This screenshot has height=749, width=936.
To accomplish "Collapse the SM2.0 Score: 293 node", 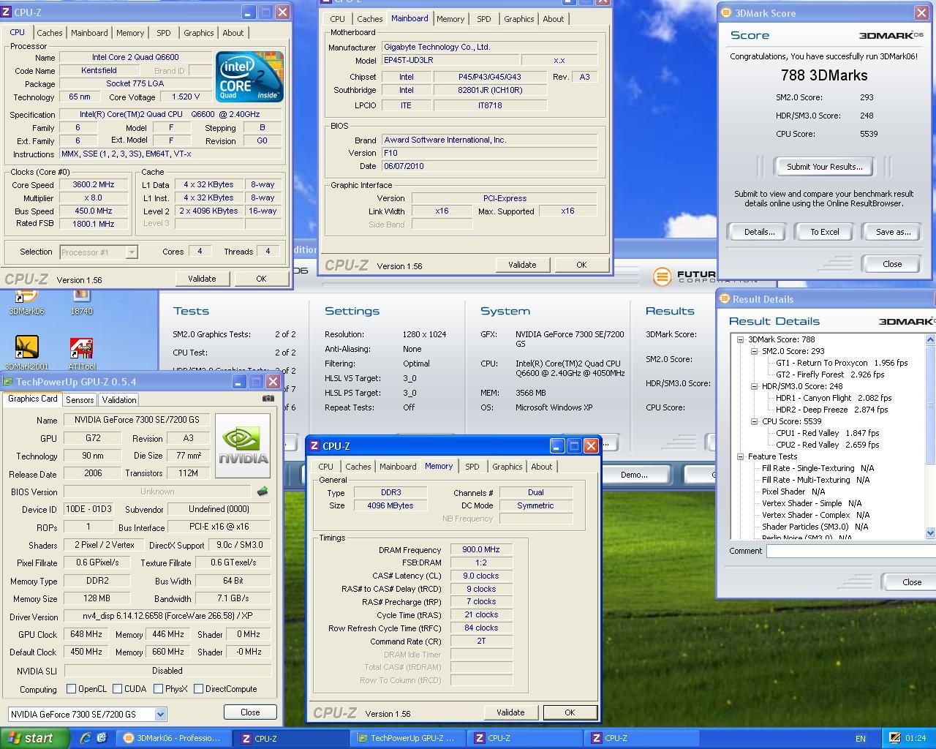I will click(x=754, y=351).
